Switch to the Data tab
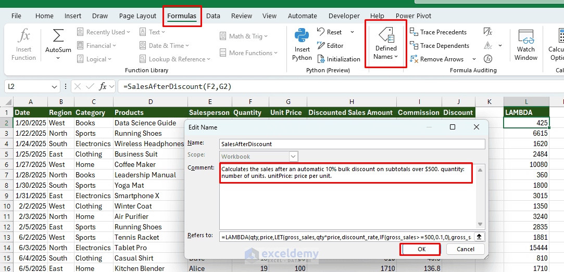Image resolution: width=564 pixels, height=272 pixels. coord(213,16)
